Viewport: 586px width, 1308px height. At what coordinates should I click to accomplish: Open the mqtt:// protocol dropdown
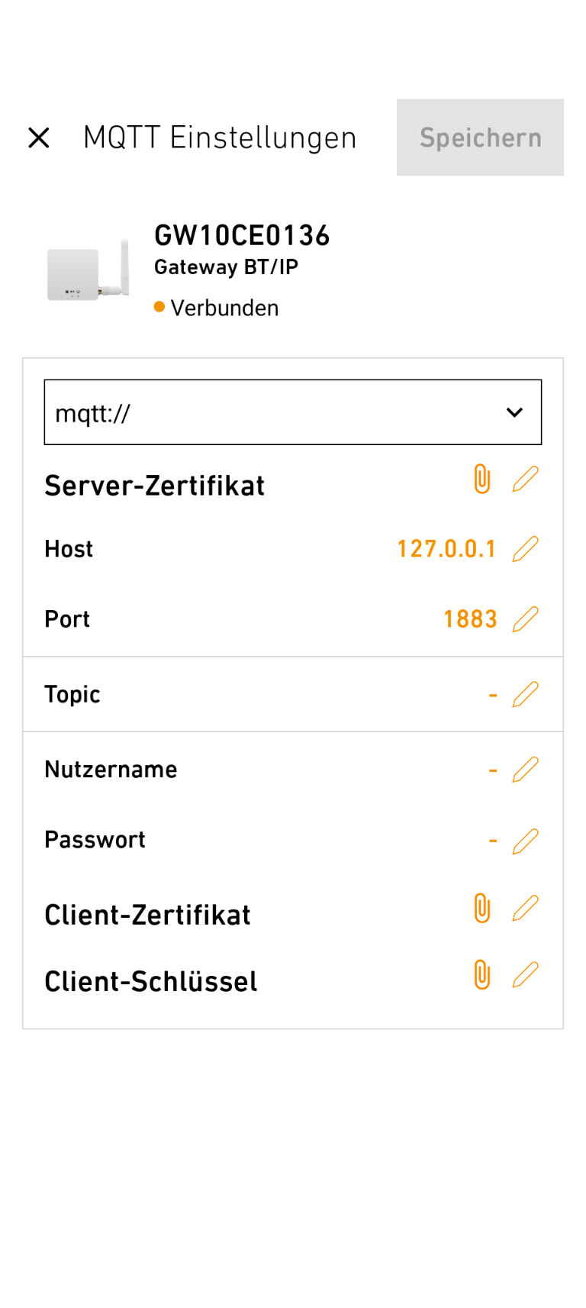pos(292,412)
